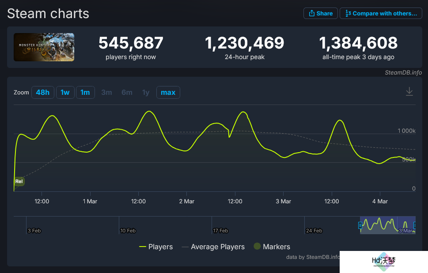Click the left navigator range handle

(x=360, y=225)
